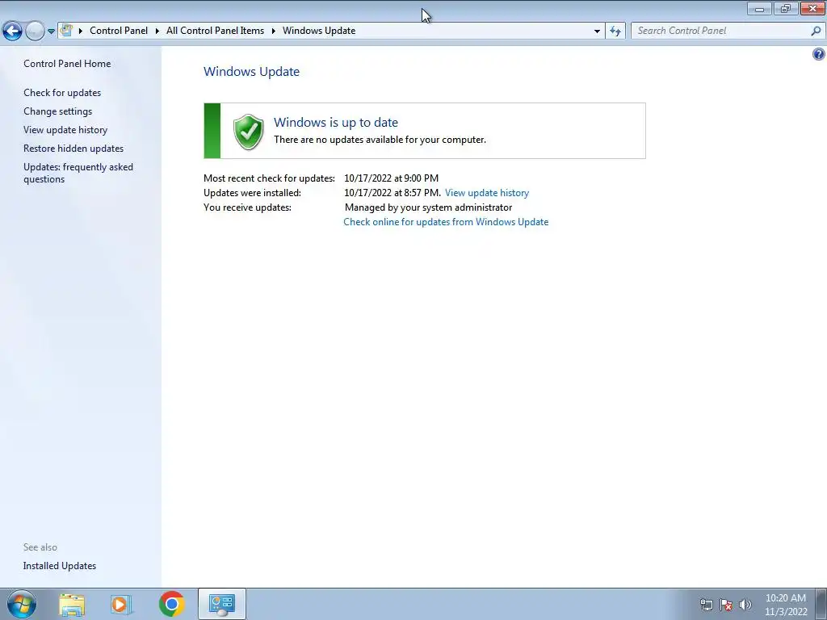The width and height of the screenshot is (827, 620).
Task: Click 'Windows is up to date' heading
Action: [x=336, y=123]
